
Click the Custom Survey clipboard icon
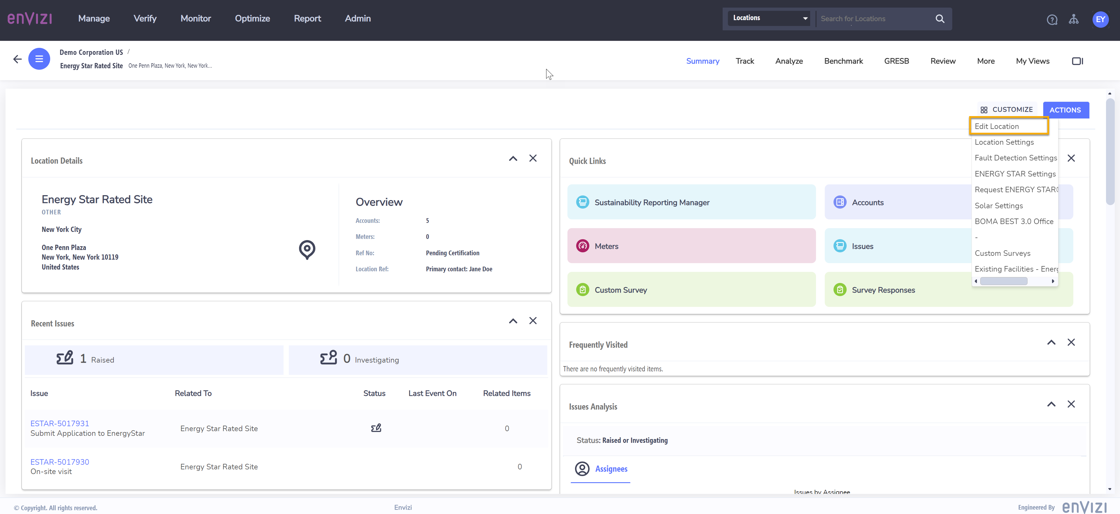582,290
